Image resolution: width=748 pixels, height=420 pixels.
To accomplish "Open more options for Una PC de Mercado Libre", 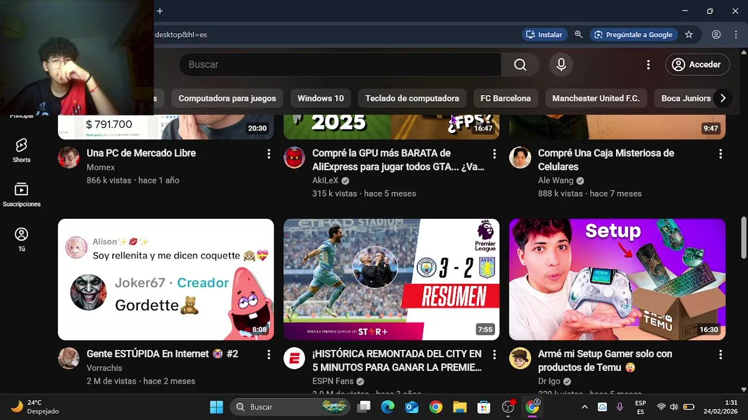I will pos(269,154).
